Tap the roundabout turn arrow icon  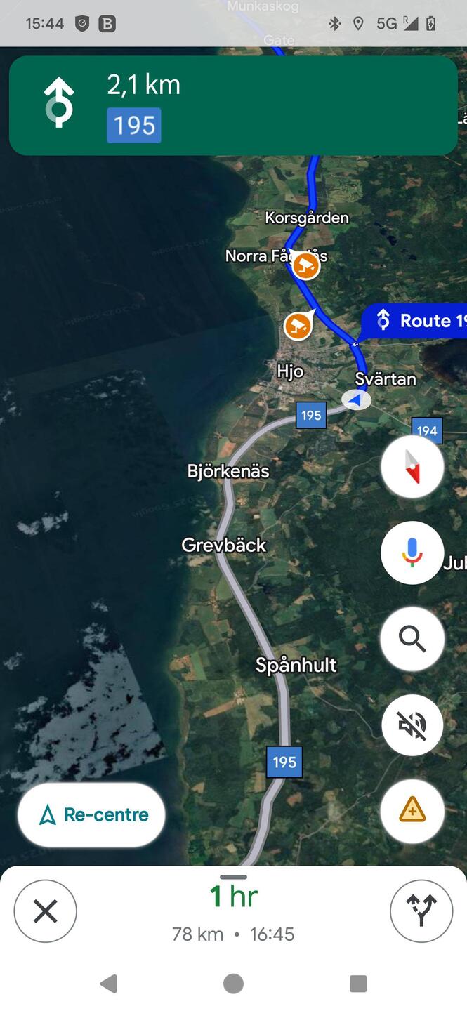pos(59,104)
